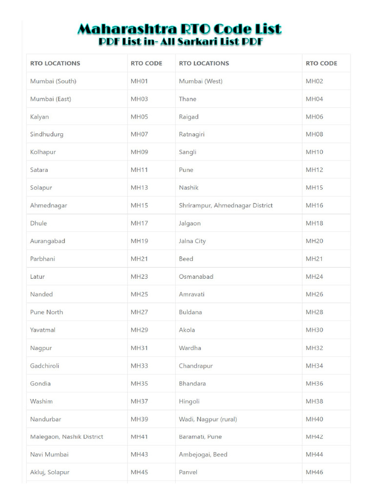375x500 pixels.
Task: Click the Maharashtra RTO Code List title
Action: (179, 29)
